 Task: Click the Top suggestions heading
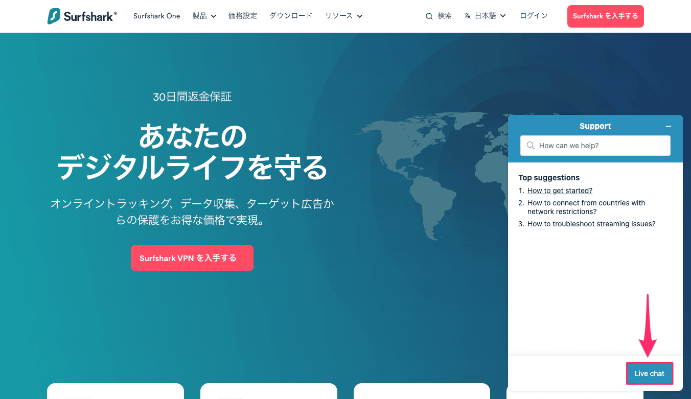coord(549,178)
